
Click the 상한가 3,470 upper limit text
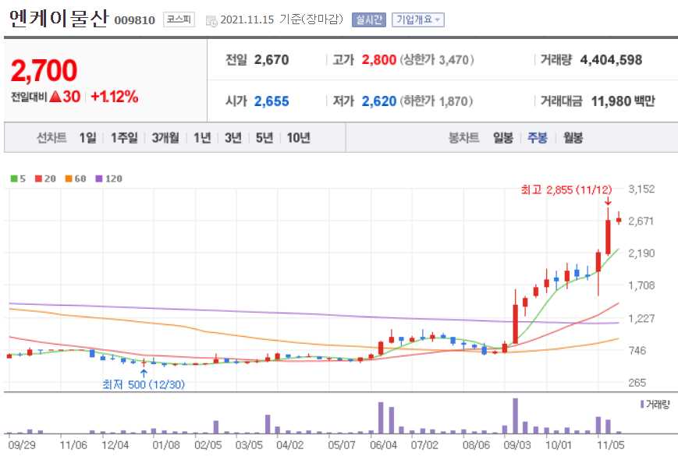[x=437, y=59]
